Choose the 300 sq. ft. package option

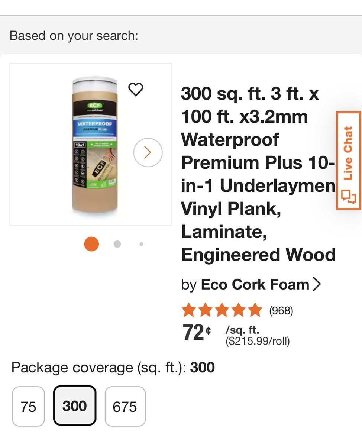(75, 405)
